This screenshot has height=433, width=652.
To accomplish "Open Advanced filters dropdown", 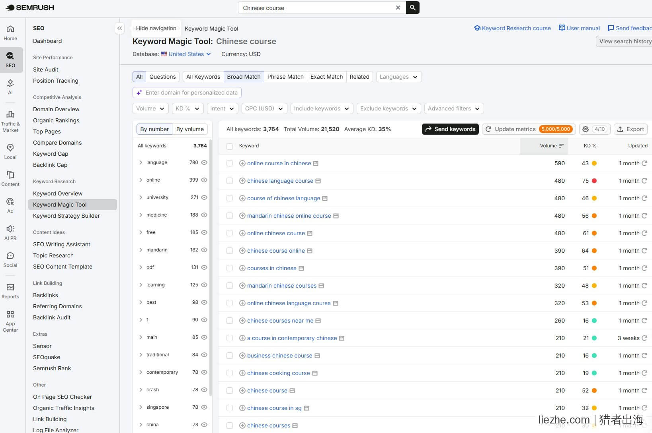I will pyautogui.click(x=454, y=108).
